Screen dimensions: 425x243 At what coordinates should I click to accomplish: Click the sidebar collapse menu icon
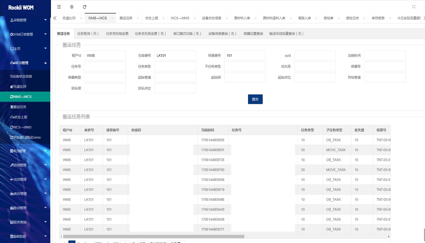[x=59, y=7]
